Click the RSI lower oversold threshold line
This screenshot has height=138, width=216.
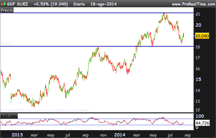pyautogui.click(x=97, y=125)
